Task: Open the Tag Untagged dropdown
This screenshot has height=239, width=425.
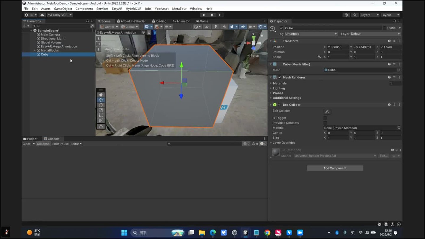Action: point(311,34)
